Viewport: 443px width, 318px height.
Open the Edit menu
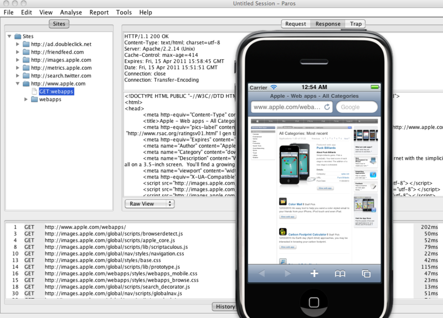pyautogui.click(x=26, y=12)
